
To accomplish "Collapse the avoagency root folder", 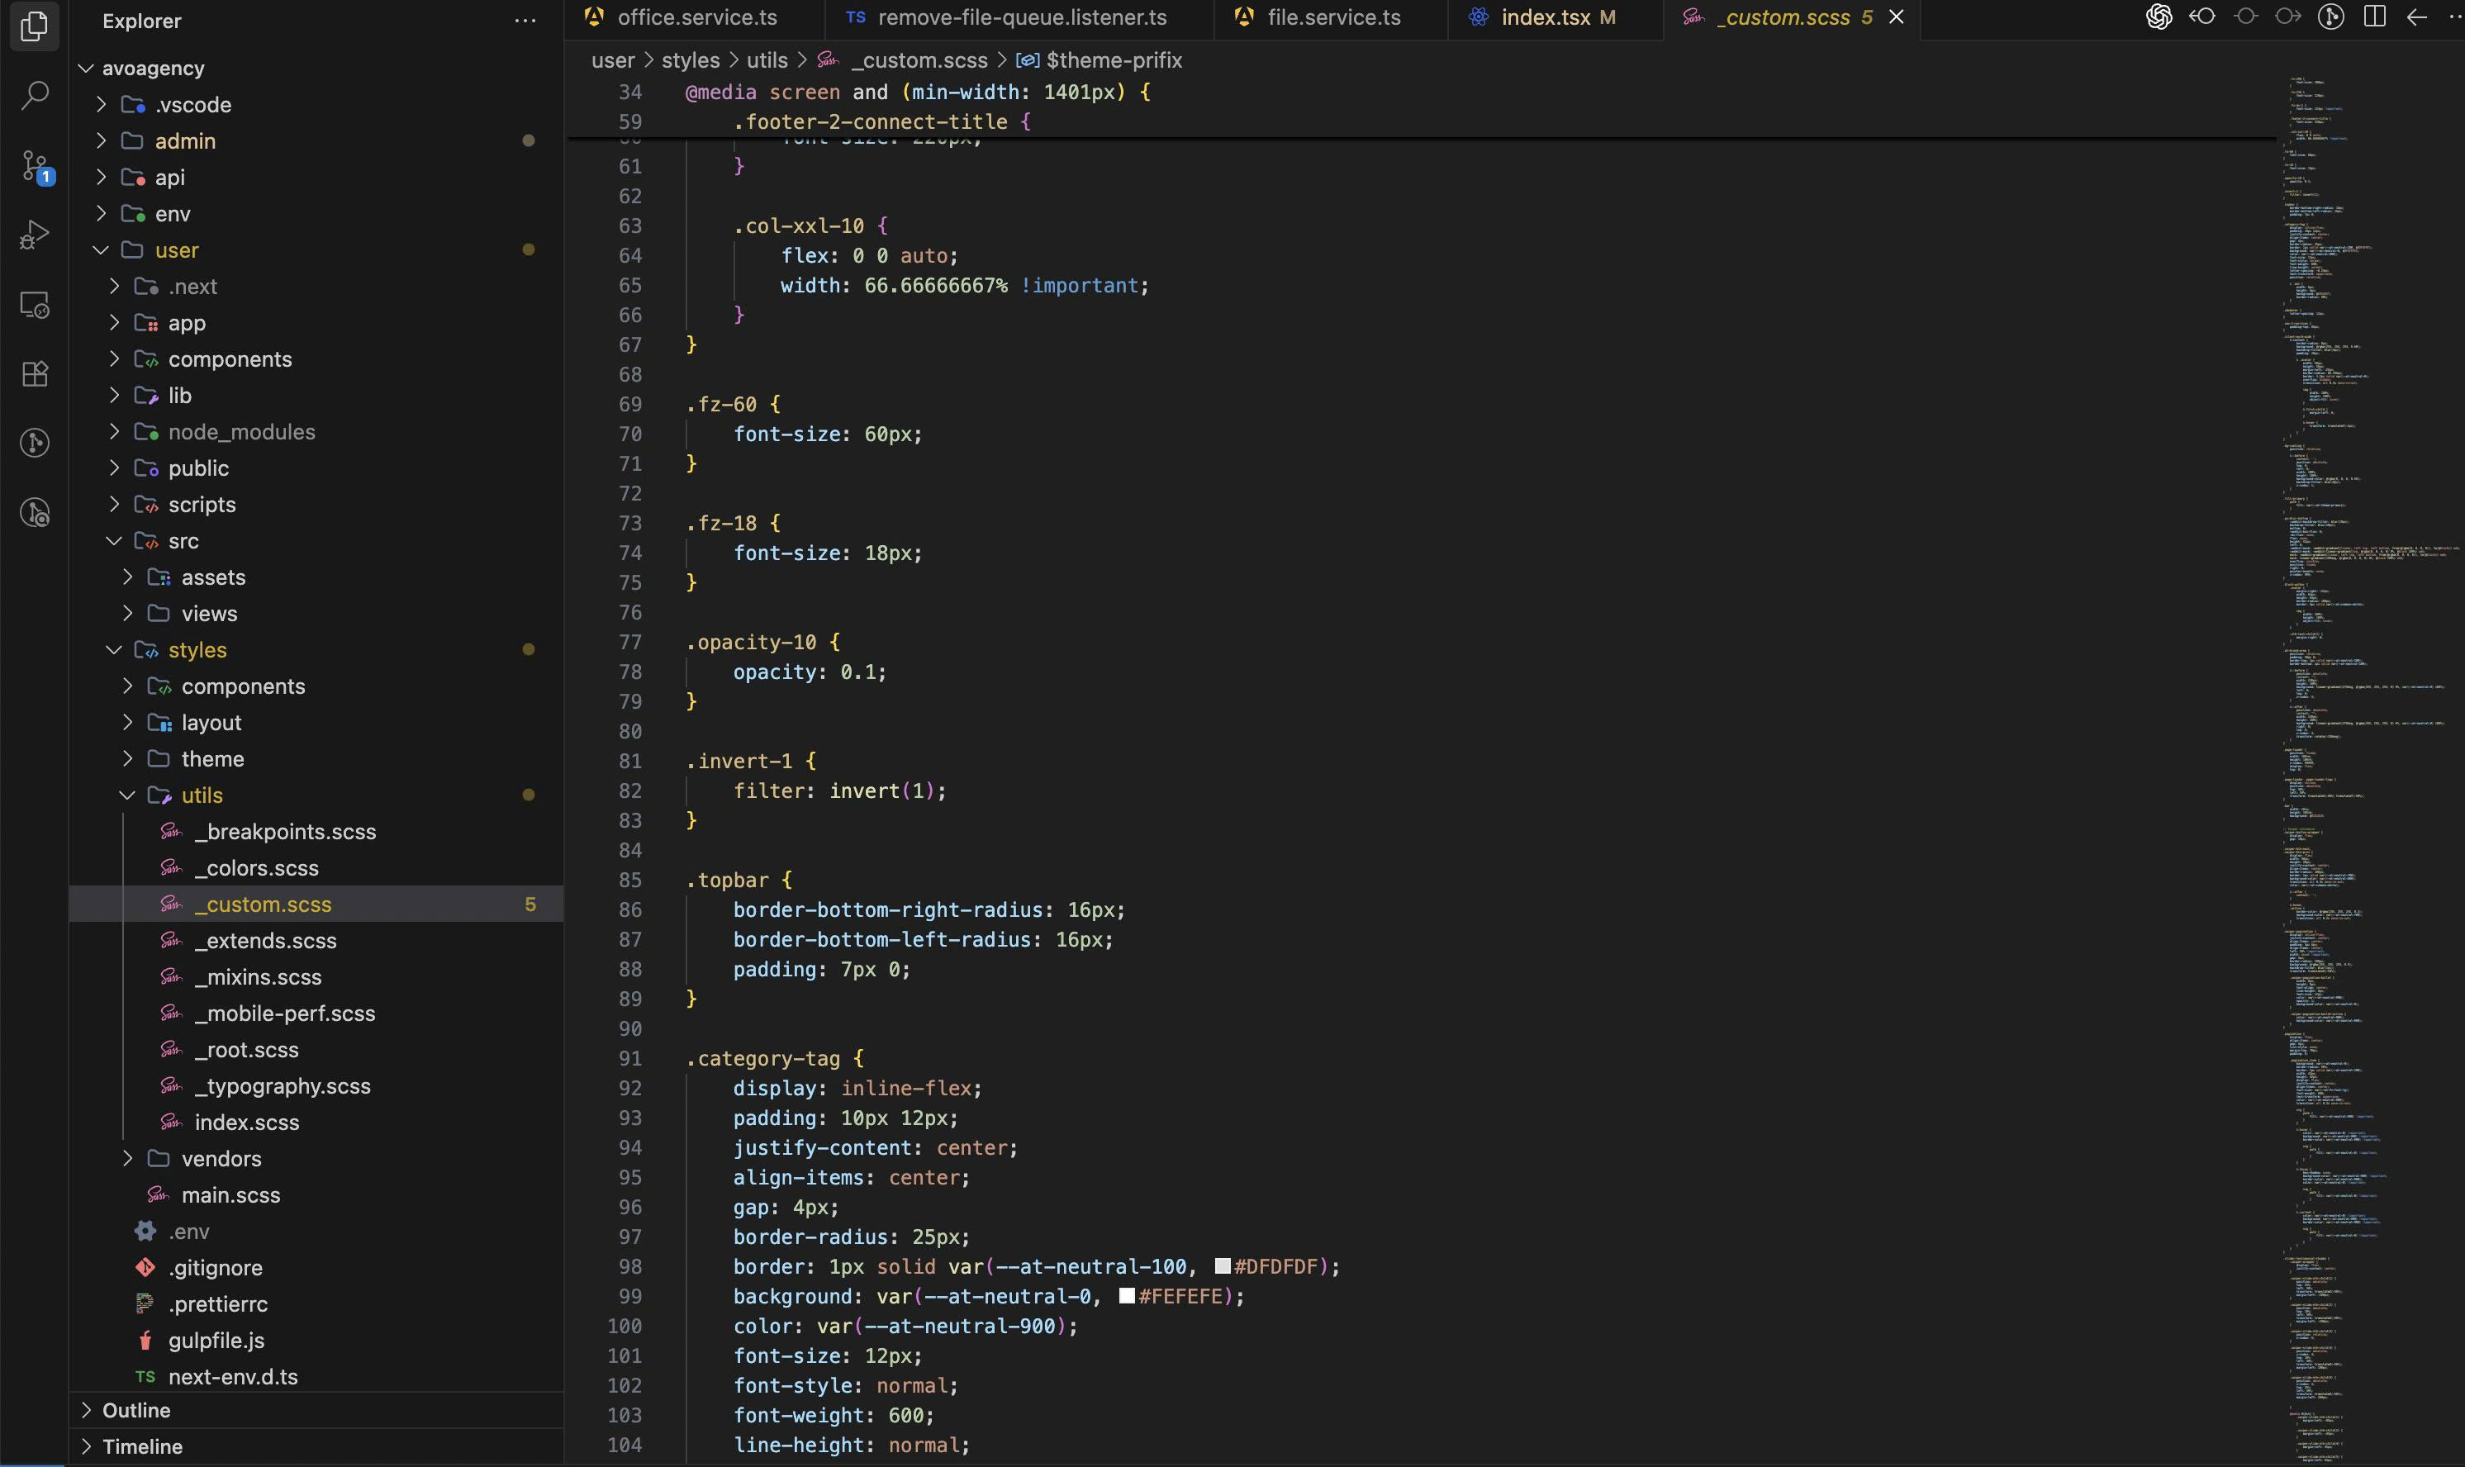I will [316, 69].
